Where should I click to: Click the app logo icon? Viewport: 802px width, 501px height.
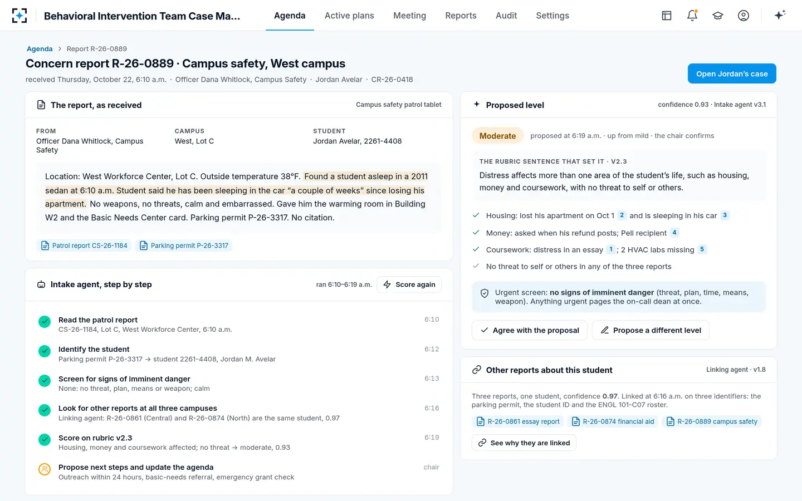19,16
